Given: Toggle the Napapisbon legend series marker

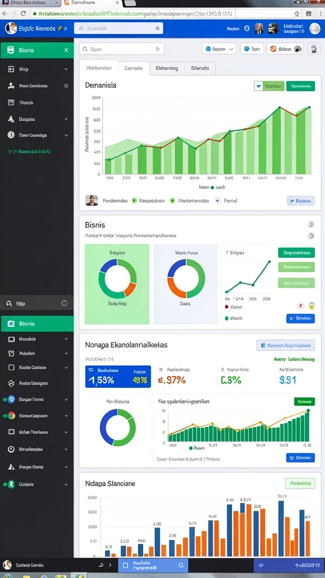Looking at the screenshot, I should coord(134,200).
